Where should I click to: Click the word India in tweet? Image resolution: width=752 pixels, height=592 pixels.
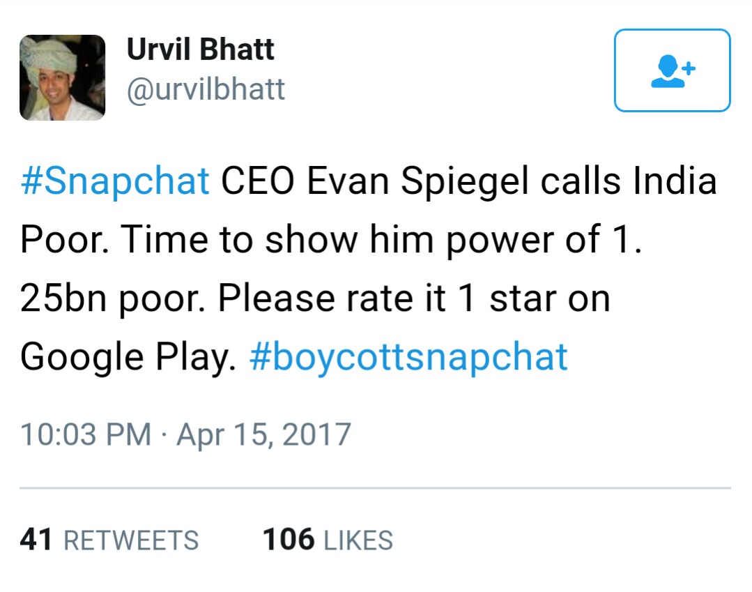(x=675, y=181)
